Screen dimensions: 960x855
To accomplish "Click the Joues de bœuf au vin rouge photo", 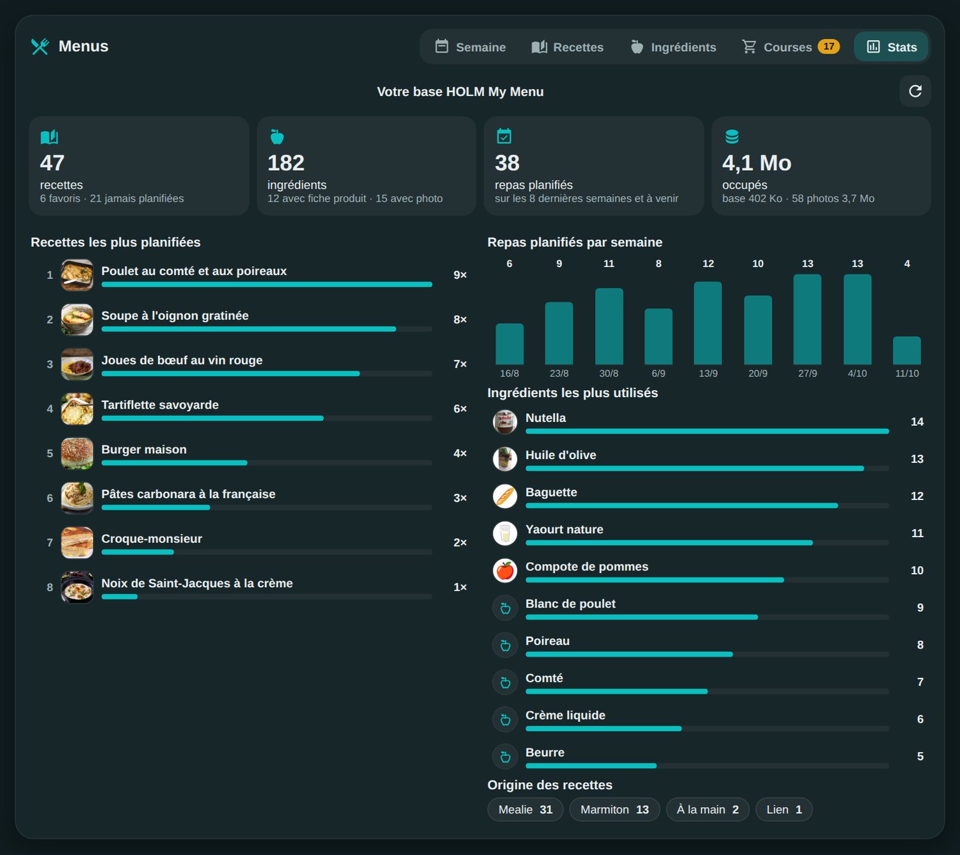I will tap(77, 365).
